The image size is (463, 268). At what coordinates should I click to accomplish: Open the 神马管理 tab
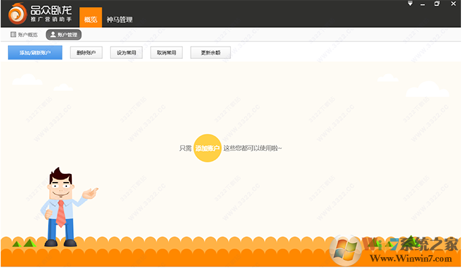coord(120,20)
